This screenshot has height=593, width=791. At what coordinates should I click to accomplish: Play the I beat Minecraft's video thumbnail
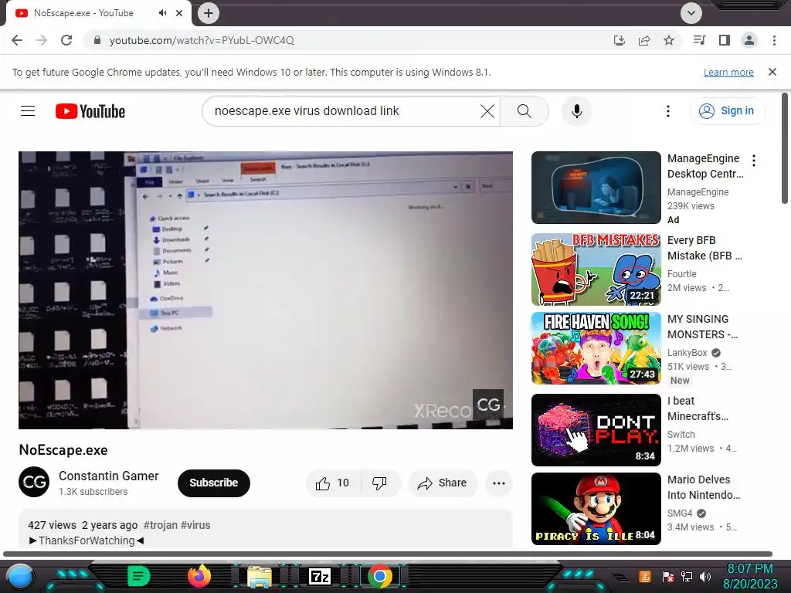596,429
